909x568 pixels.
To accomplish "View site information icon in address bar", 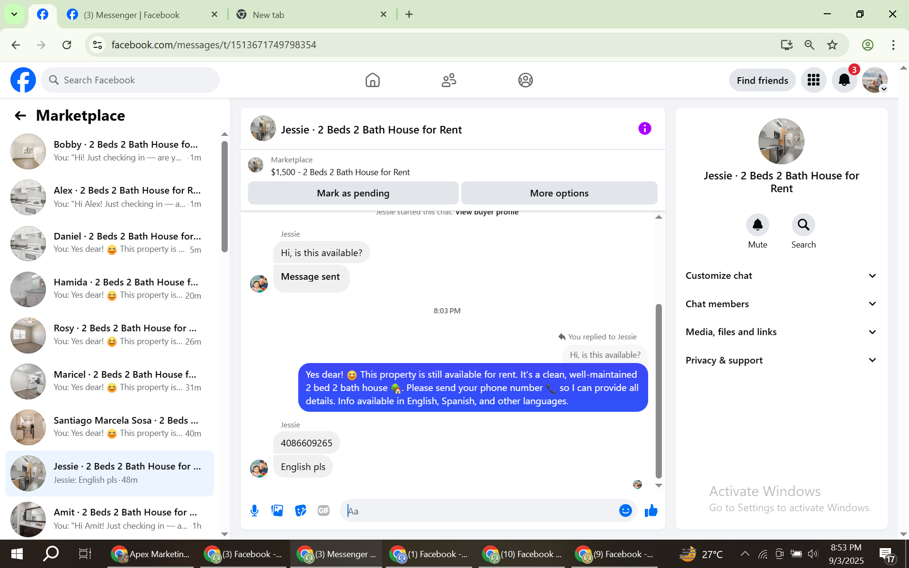I will pos(98,45).
